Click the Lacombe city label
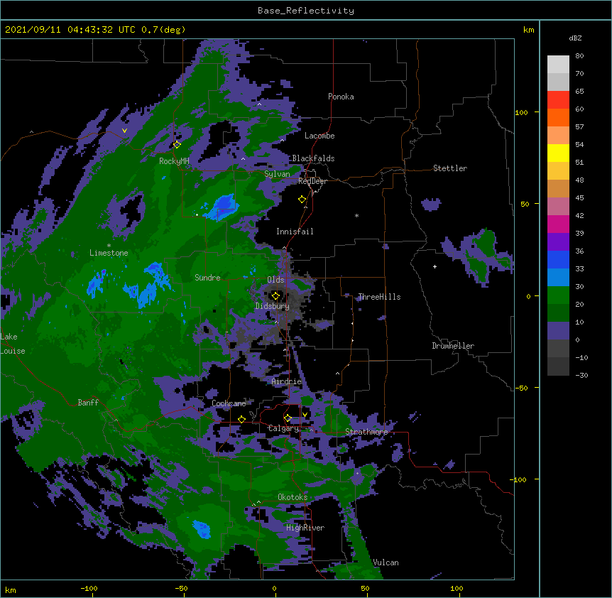Image resolution: width=612 pixels, height=598 pixels. tap(319, 136)
